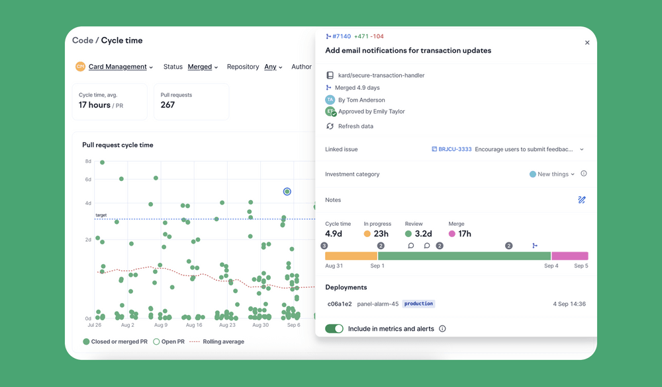Open the Repository Any dropdown

click(x=273, y=67)
